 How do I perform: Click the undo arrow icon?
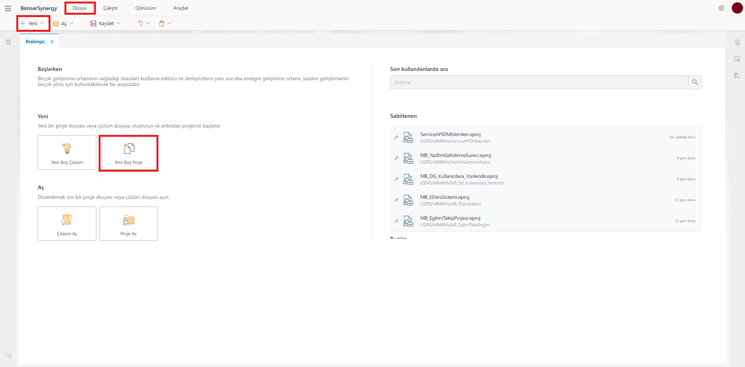pyautogui.click(x=140, y=23)
